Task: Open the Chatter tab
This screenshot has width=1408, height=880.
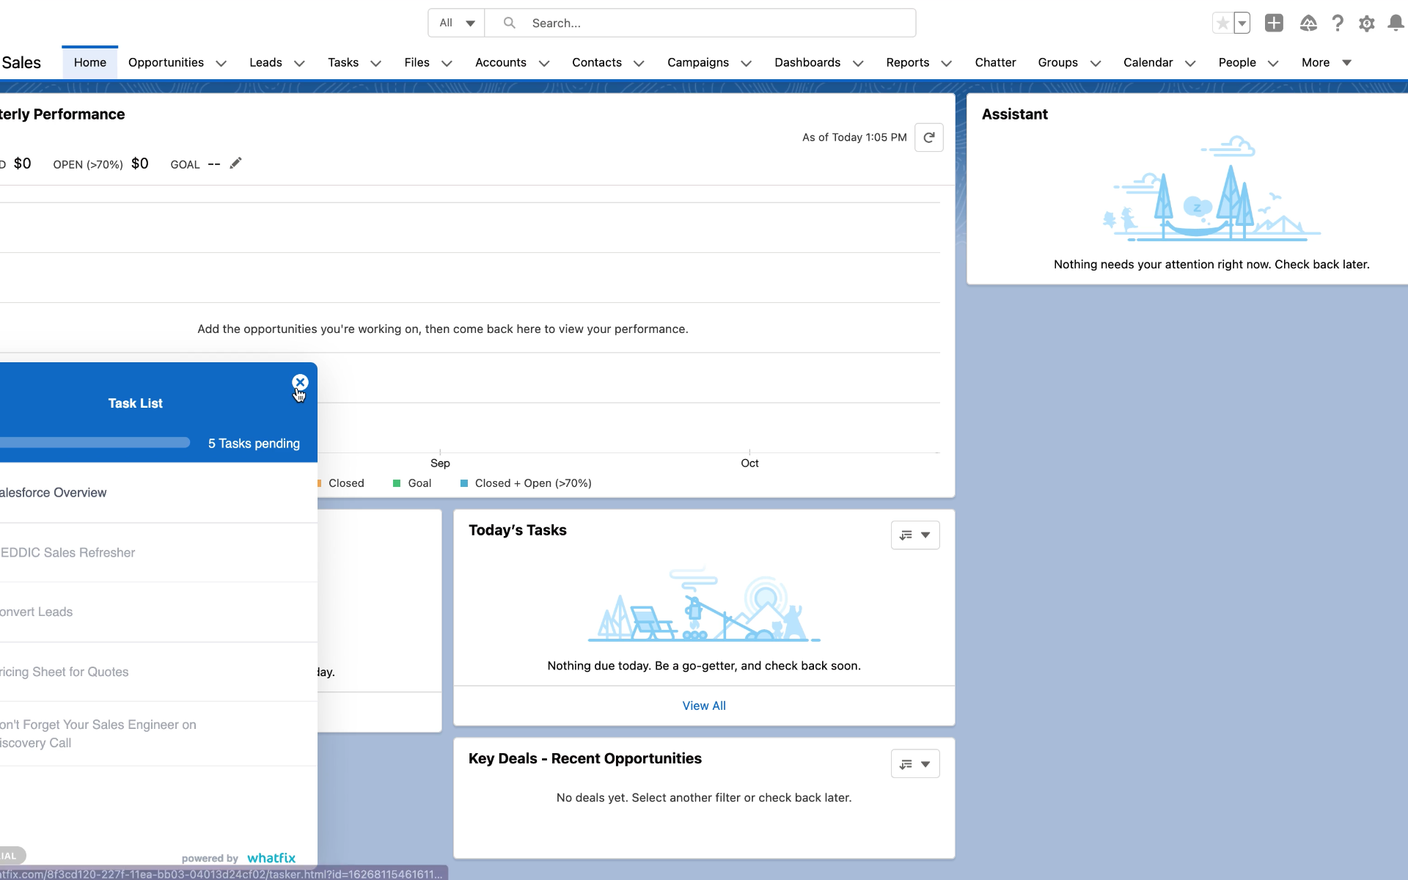Action: (x=995, y=62)
